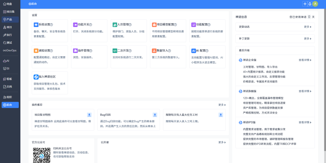View details of 禅道企业版
This screenshot has height=163, width=326.
305,60
